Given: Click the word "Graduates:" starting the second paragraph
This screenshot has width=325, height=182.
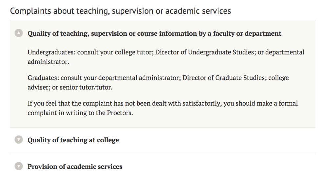Looking at the screenshot, I should pyautogui.click(x=43, y=78).
